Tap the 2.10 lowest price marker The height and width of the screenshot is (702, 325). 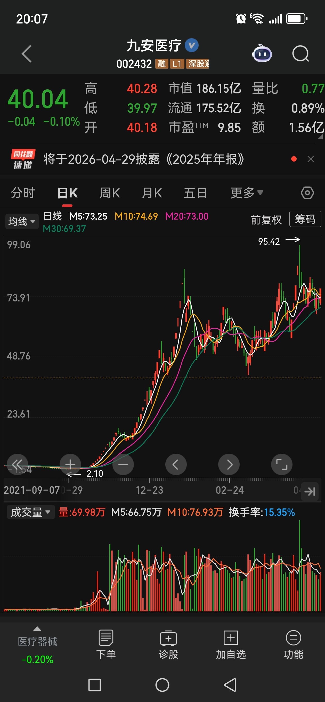point(95,474)
